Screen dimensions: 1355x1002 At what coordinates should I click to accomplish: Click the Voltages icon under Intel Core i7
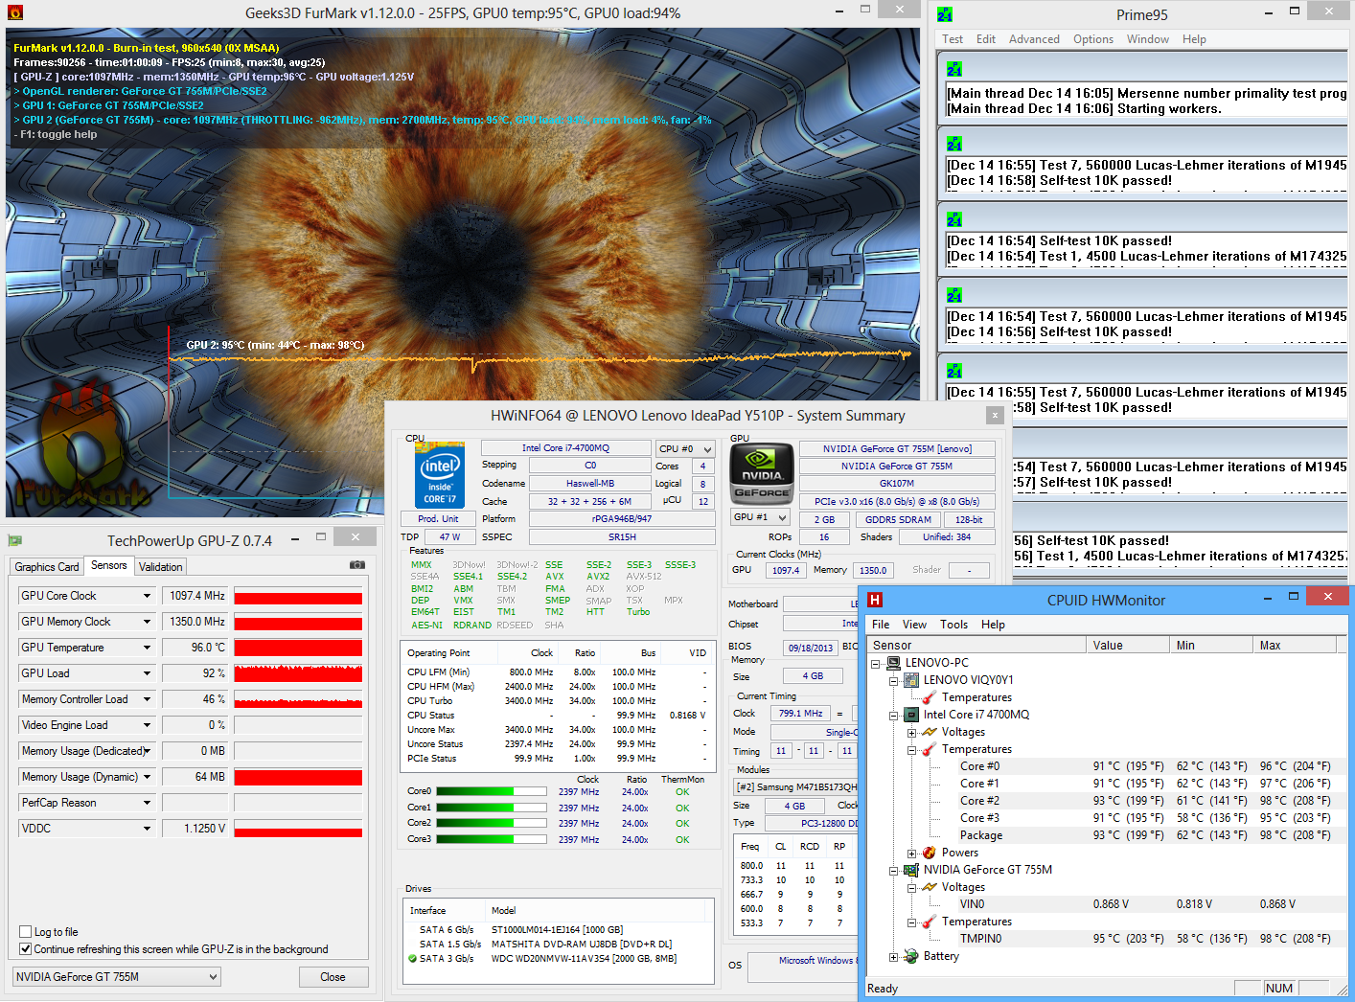pos(929,732)
